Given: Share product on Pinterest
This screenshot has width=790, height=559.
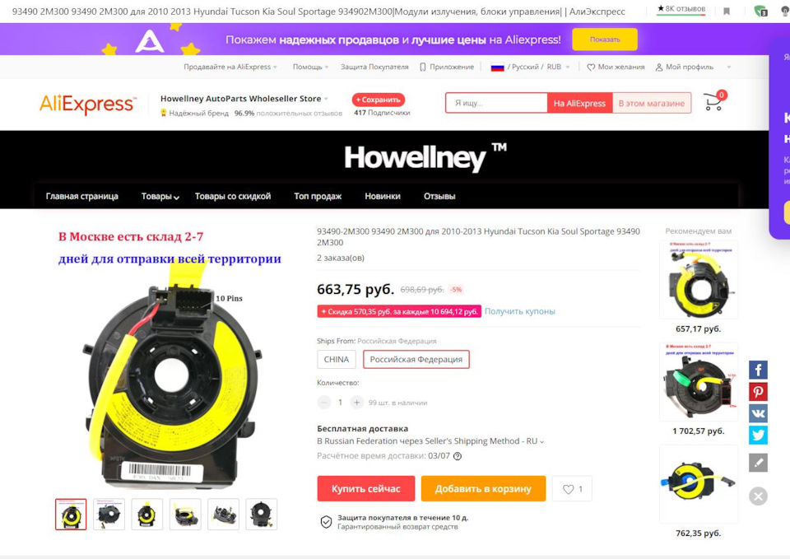Looking at the screenshot, I should tap(758, 392).
